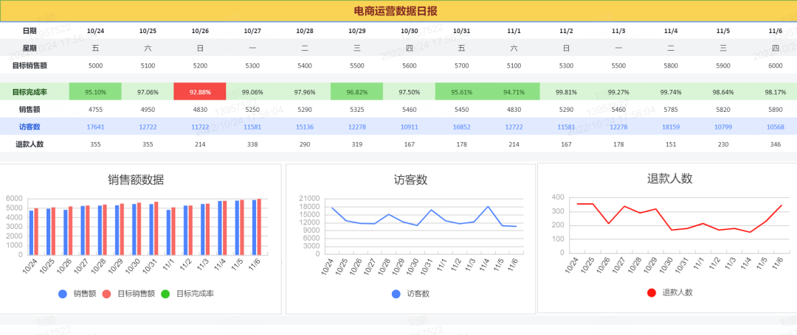Click the 98.17% completion rate cell
The image size is (797, 335).
coord(775,92)
